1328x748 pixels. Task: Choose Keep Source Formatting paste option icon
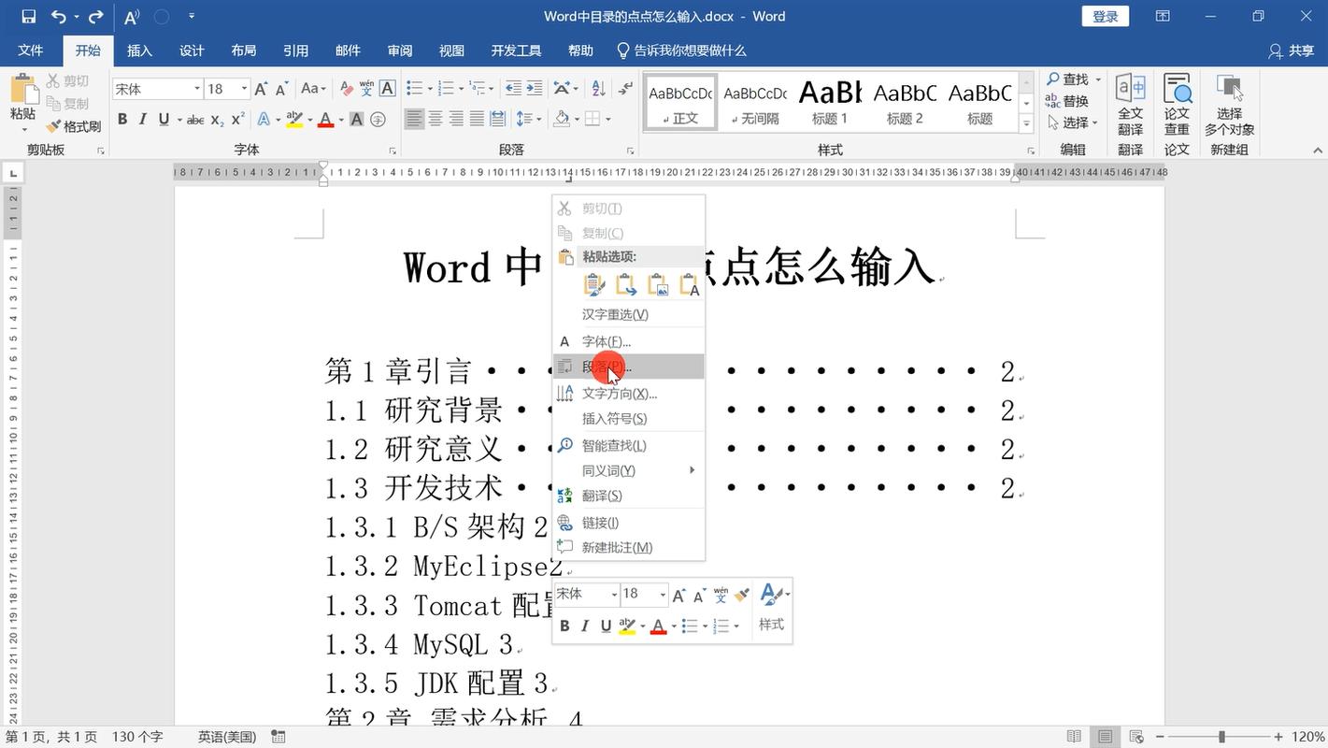pos(593,285)
